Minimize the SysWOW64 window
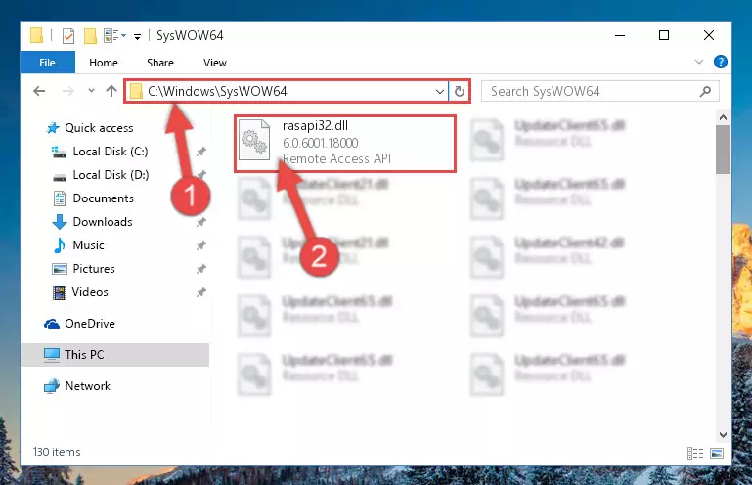Screen dimensions: 752x485 [x=620, y=35]
